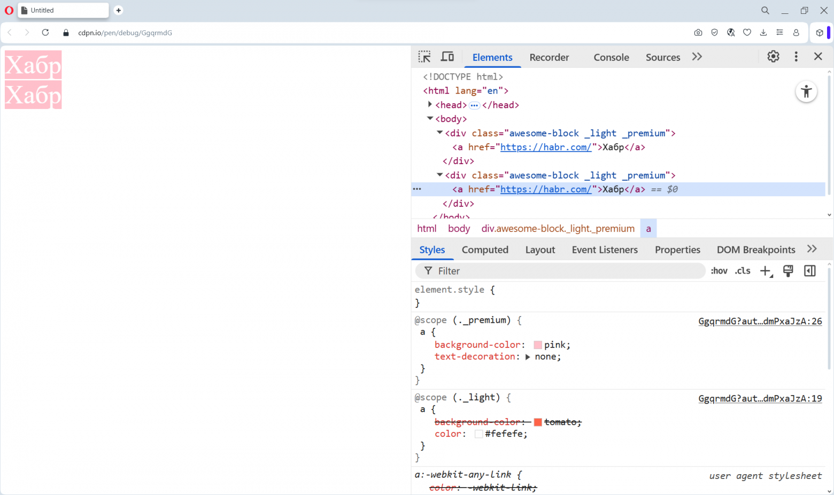Open source link GgqrmdG line 19
Image resolution: width=834 pixels, height=495 pixels.
pos(760,398)
